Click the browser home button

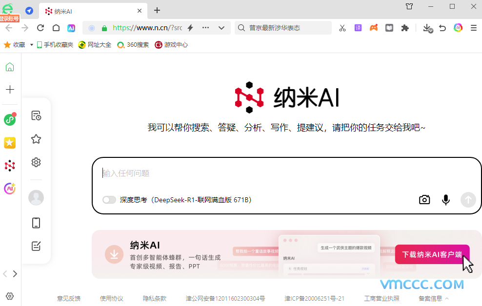point(56,28)
